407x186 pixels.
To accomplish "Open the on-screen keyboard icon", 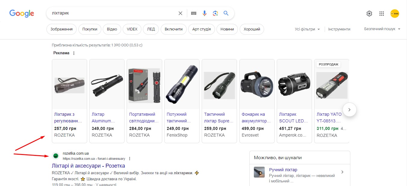I will tap(194, 13).
